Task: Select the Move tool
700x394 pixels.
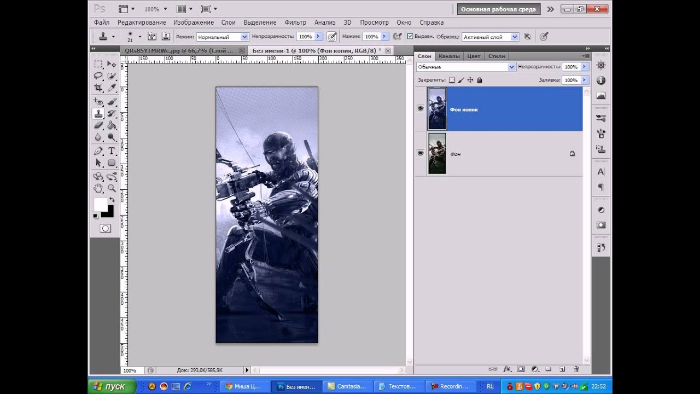Action: click(112, 64)
